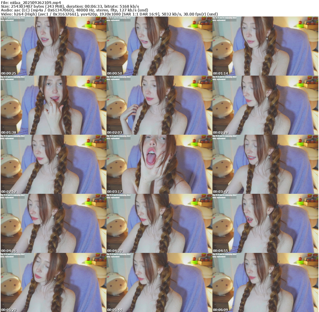Screen dimensions: 319x312
Task: Select the 00:05:44 preview frame
Action: [159, 282]
